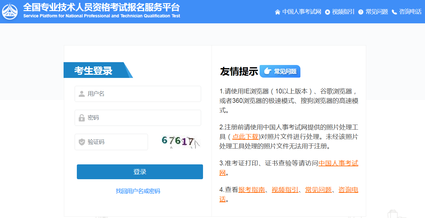The width and height of the screenshot is (425, 218).
Task: Click the play icon beside header 视频指引
Action: [x=328, y=12]
